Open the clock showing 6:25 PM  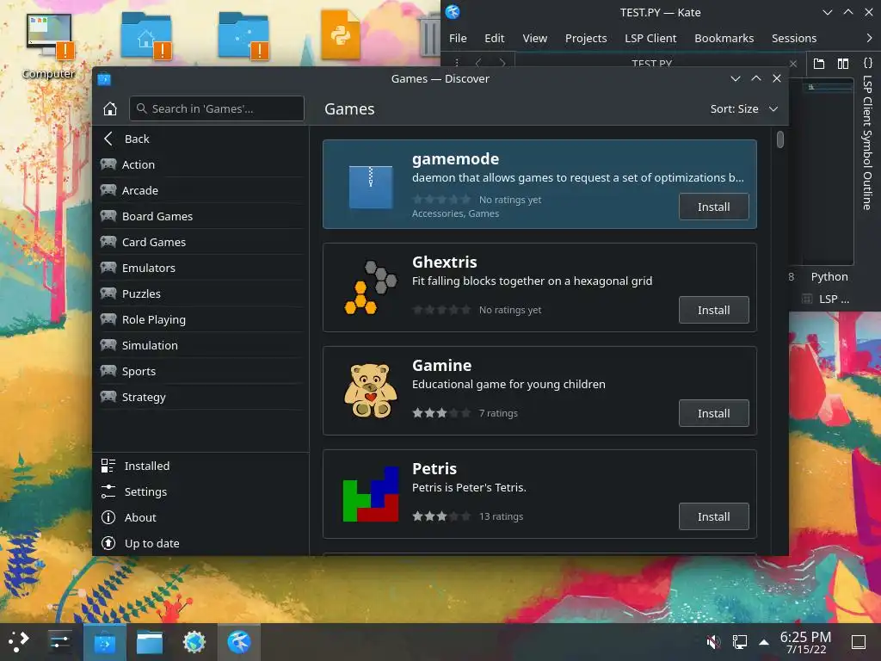[x=805, y=642]
